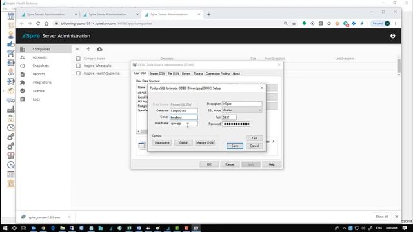Click the Database input field

click(183, 111)
